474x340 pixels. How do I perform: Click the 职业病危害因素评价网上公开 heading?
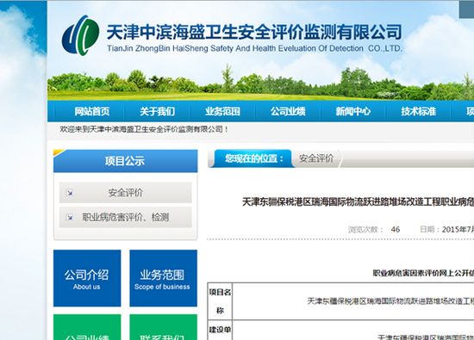[423, 273]
